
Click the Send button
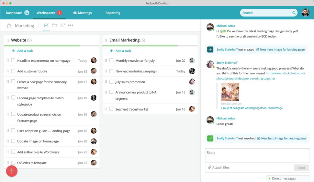pos(301,167)
